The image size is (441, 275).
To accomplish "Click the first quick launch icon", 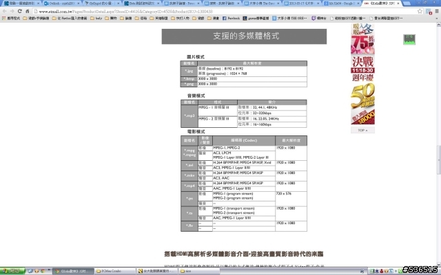I will (30, 271).
